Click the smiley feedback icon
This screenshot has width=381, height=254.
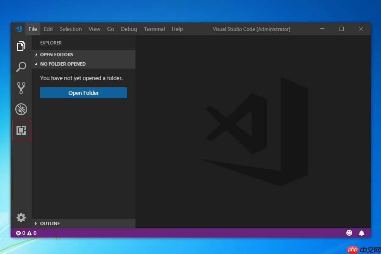(349, 233)
